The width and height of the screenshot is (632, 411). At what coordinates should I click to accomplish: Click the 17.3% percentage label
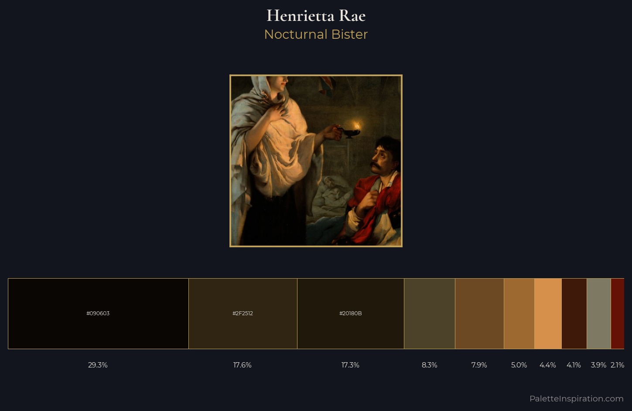click(350, 365)
